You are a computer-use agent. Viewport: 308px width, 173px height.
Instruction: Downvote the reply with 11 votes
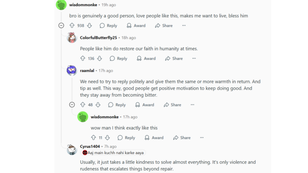[107, 138]
